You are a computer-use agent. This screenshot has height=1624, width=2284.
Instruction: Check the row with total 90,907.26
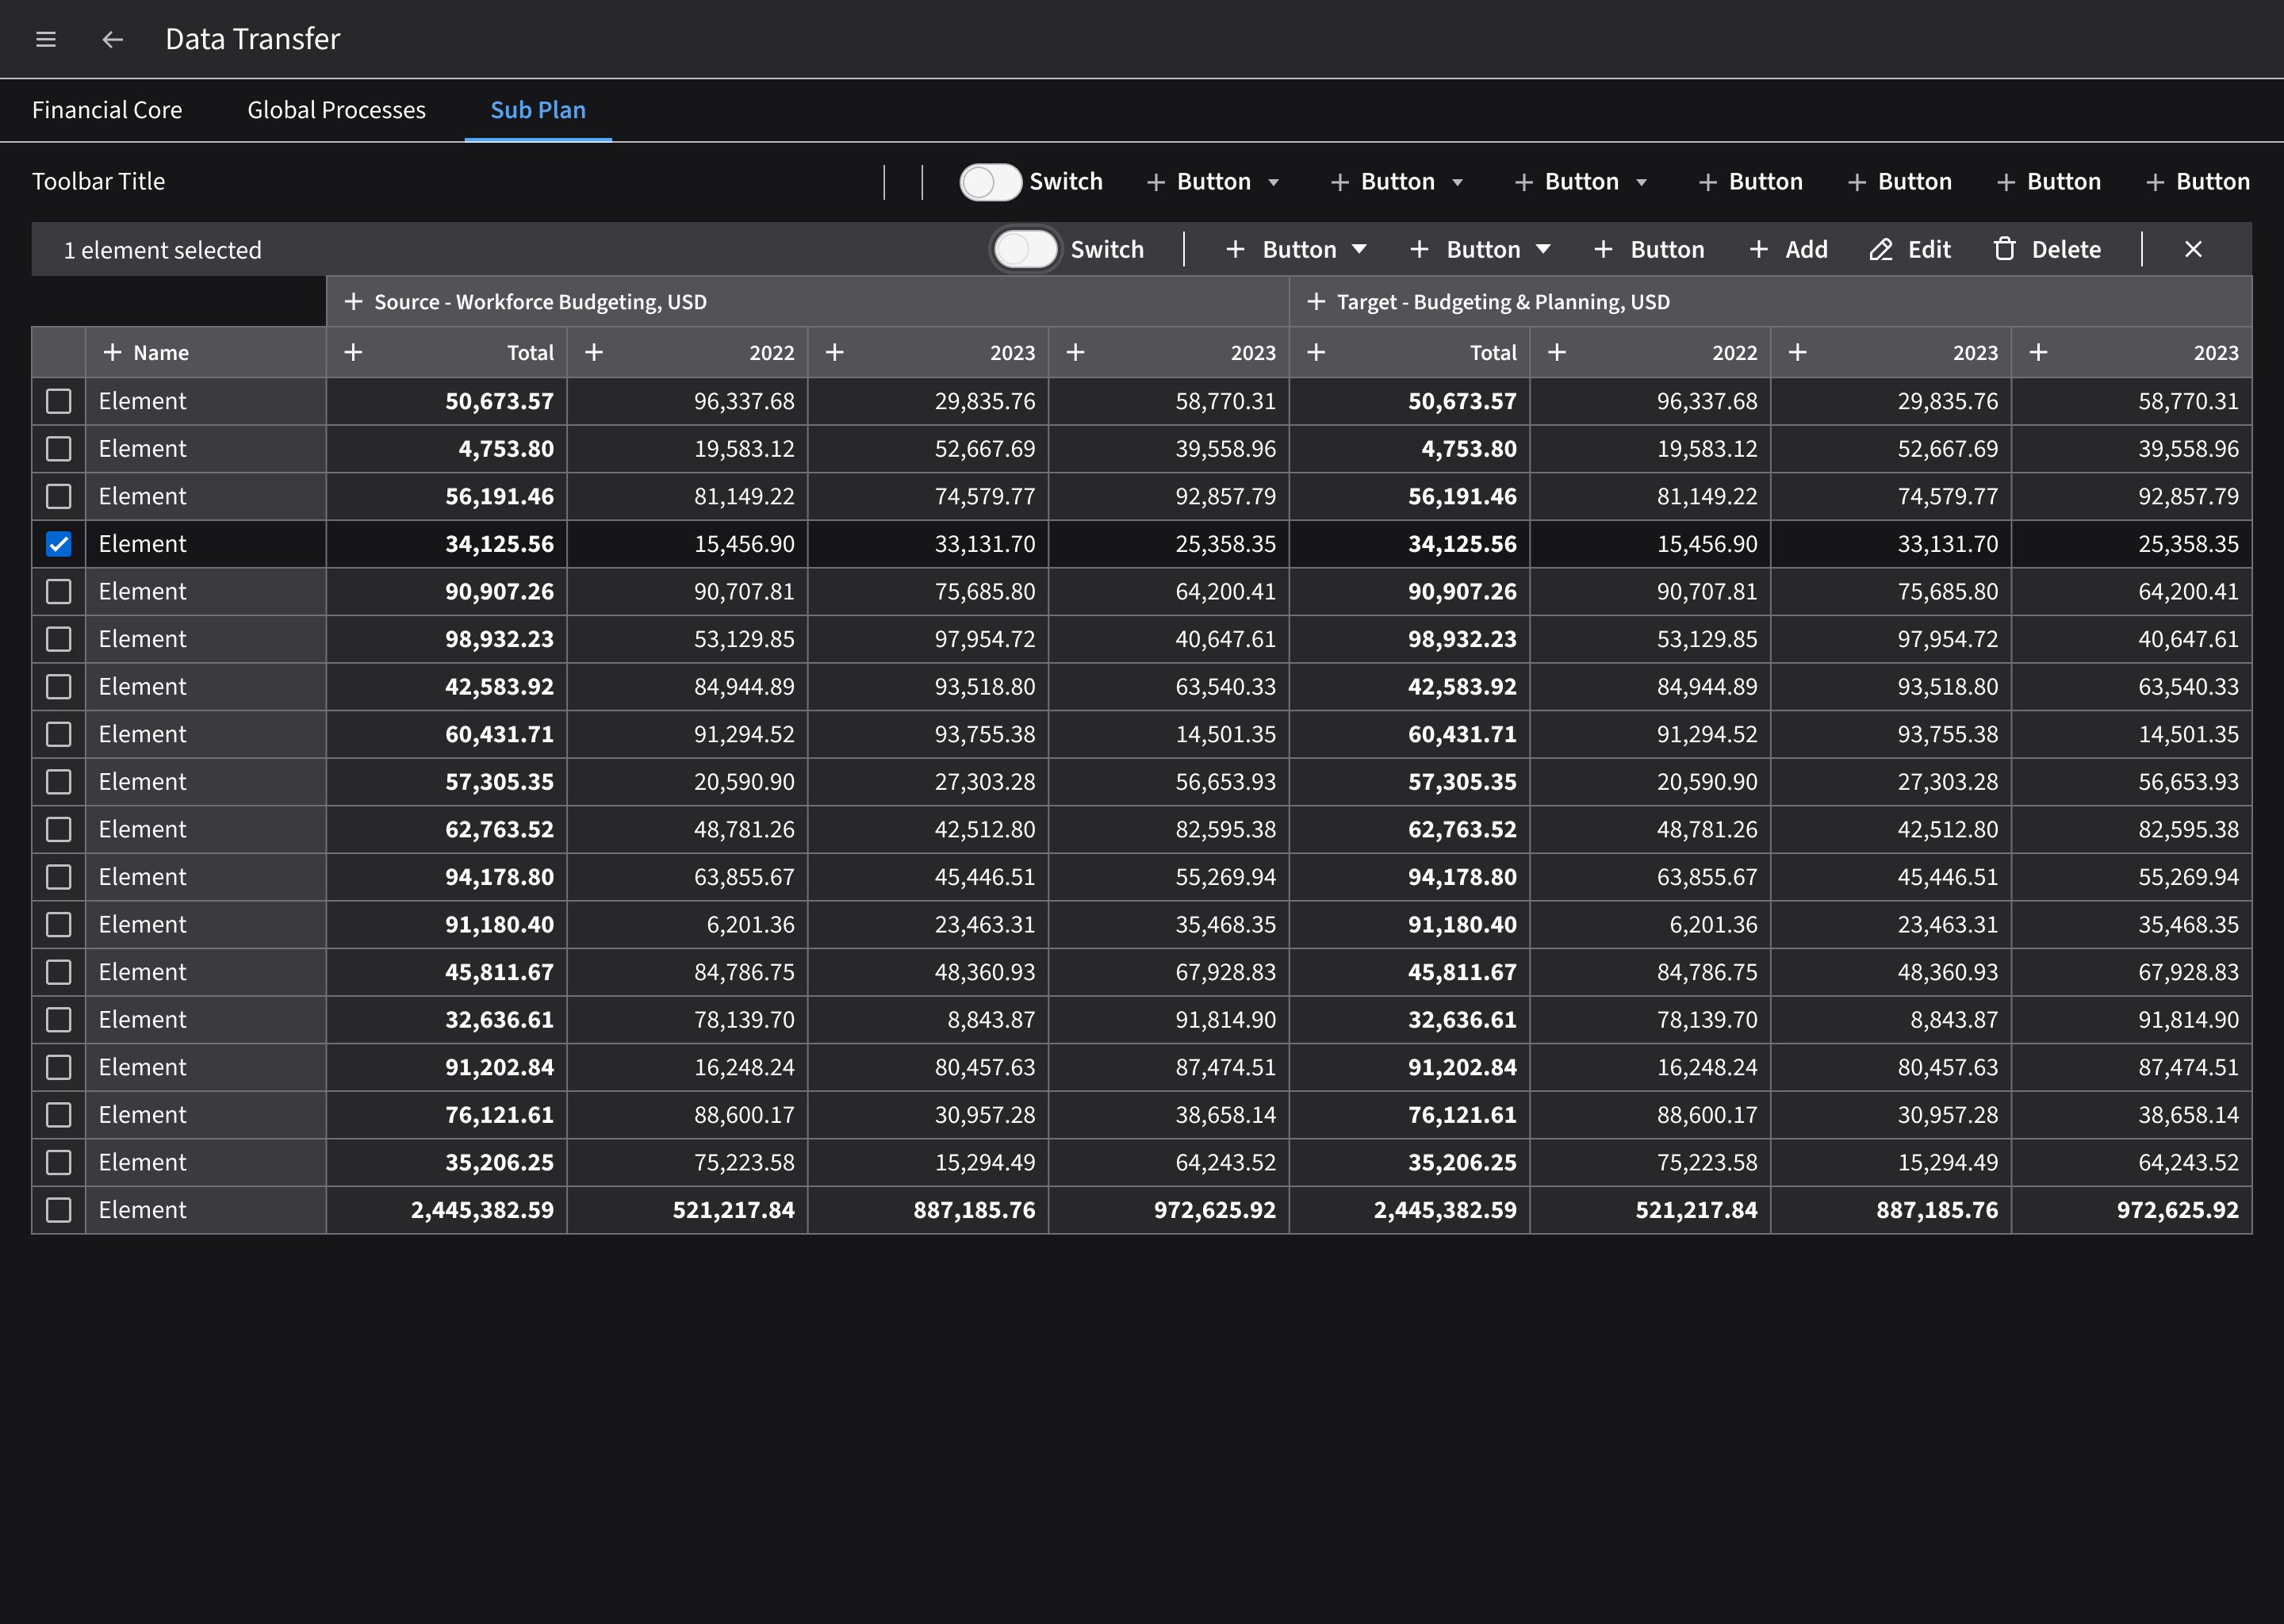[59, 592]
